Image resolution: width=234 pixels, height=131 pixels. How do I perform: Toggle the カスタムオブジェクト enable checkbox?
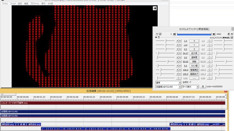click(x=232, y=37)
